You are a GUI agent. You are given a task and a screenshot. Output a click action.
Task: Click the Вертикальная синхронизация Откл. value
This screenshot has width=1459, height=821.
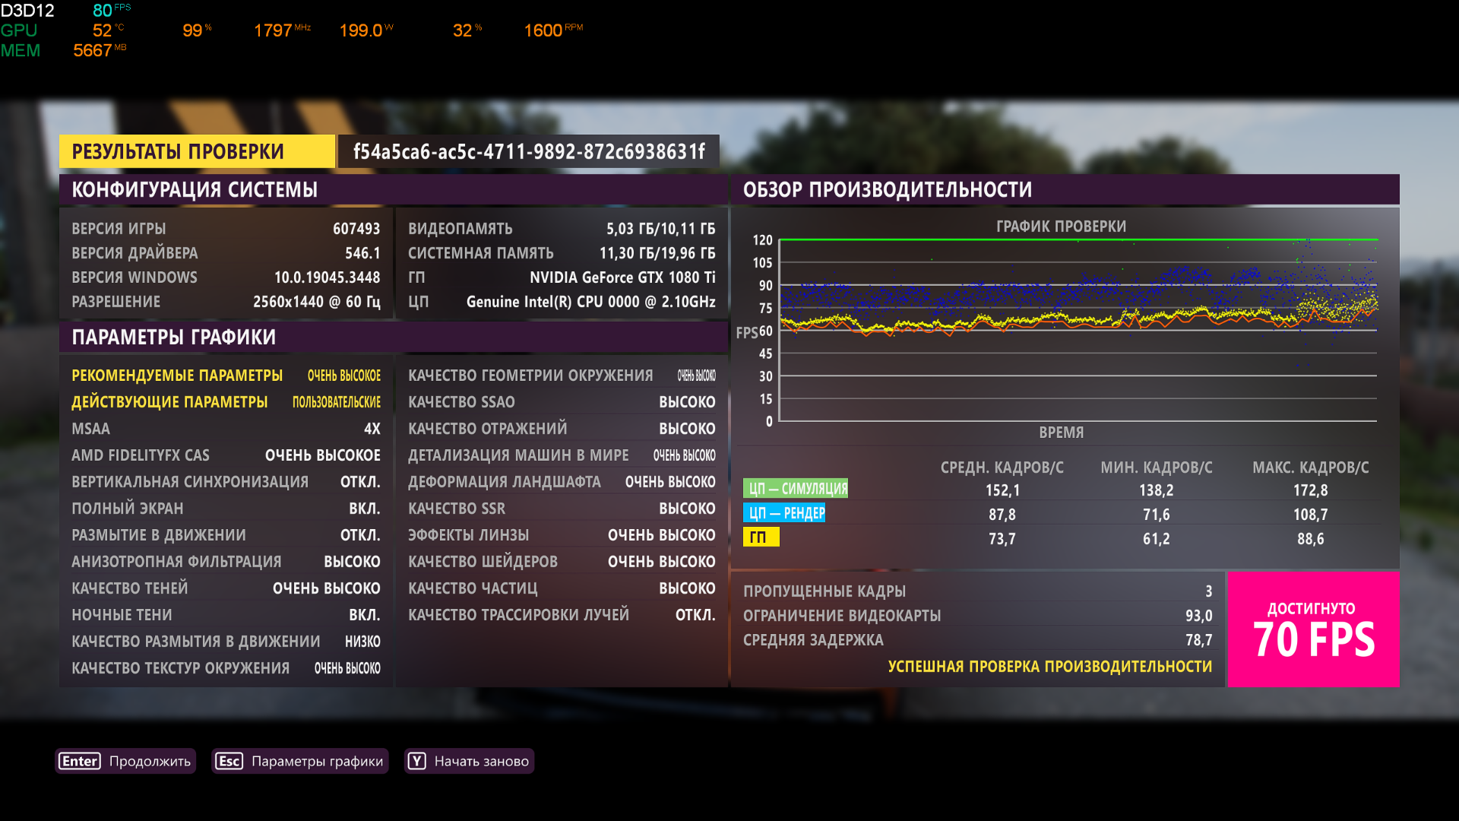tap(359, 482)
